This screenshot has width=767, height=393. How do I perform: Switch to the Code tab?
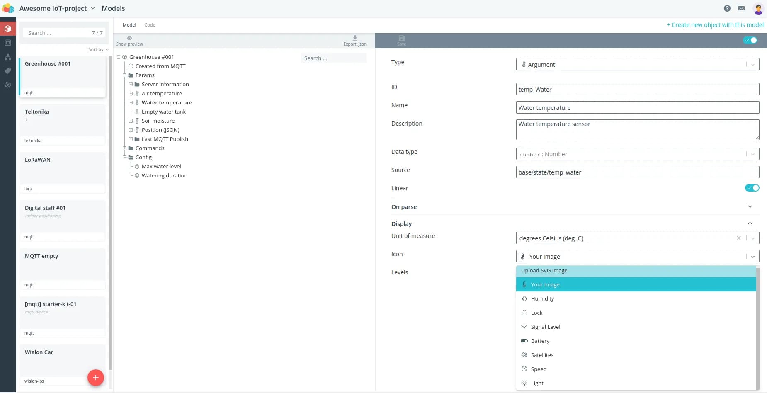150,25
